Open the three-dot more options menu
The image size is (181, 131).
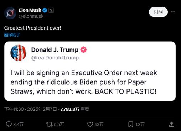click(x=173, y=12)
